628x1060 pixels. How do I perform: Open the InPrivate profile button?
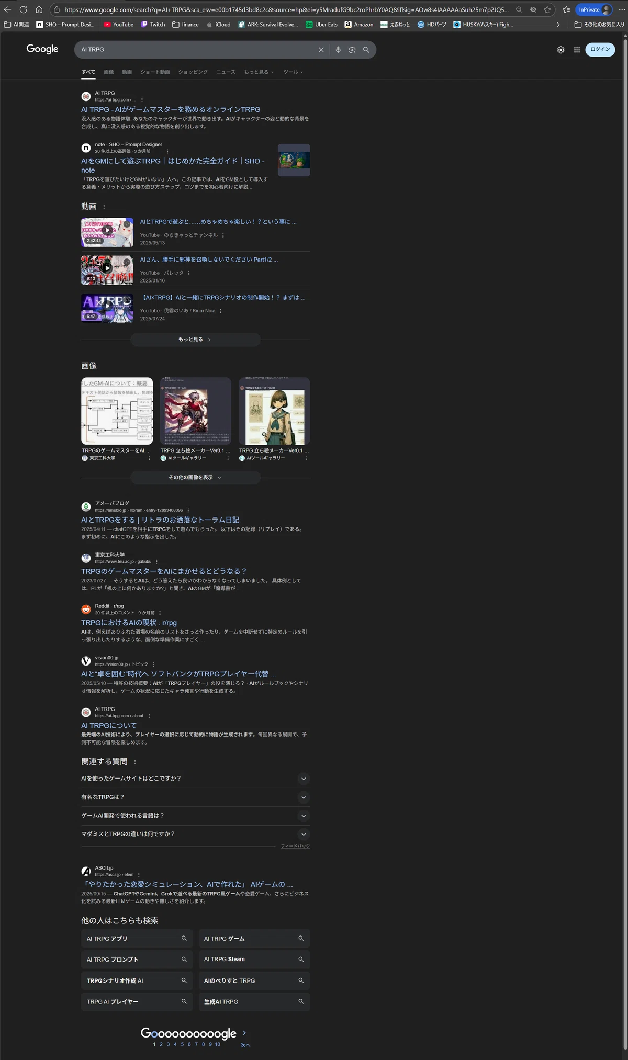595,9
